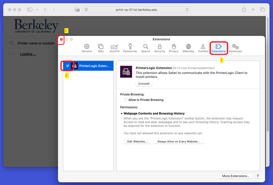273x185 pixels.
Task: Open the General preferences pane
Action: click(87, 48)
